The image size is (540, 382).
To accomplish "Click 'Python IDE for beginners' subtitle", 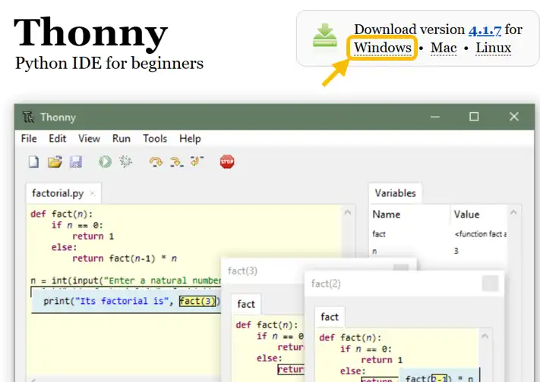I will 109,64.
